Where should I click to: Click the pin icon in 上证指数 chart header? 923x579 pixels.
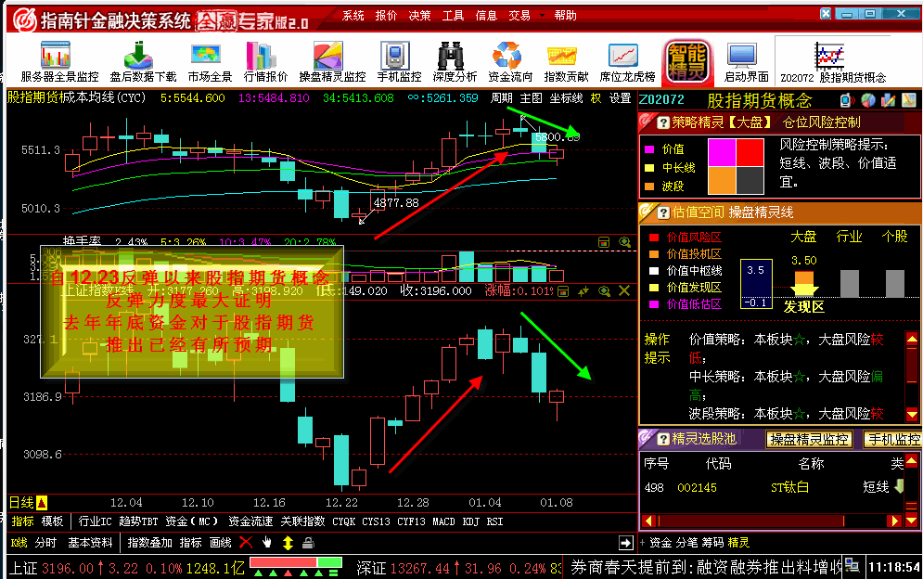[x=583, y=291]
